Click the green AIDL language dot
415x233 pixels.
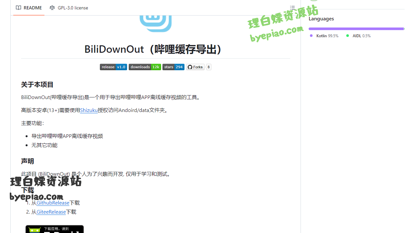tap(348, 36)
